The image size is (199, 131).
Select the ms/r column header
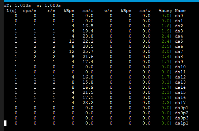click(x=88, y=11)
